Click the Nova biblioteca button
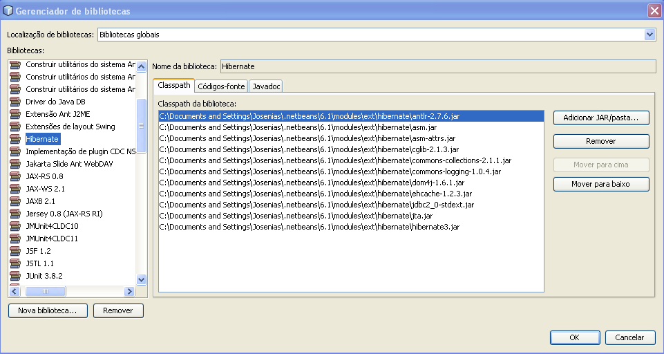This screenshot has height=354, width=664. click(x=47, y=311)
